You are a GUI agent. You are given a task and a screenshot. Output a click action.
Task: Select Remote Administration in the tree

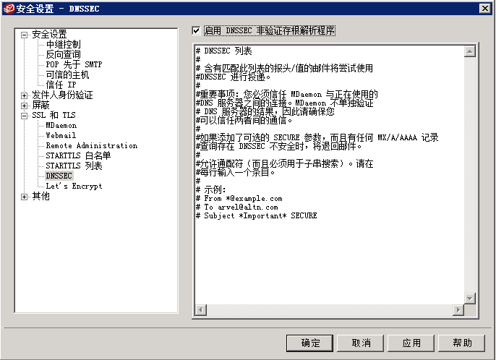92,145
